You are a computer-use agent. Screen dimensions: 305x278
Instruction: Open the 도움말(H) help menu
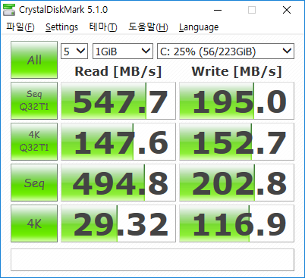point(148,27)
